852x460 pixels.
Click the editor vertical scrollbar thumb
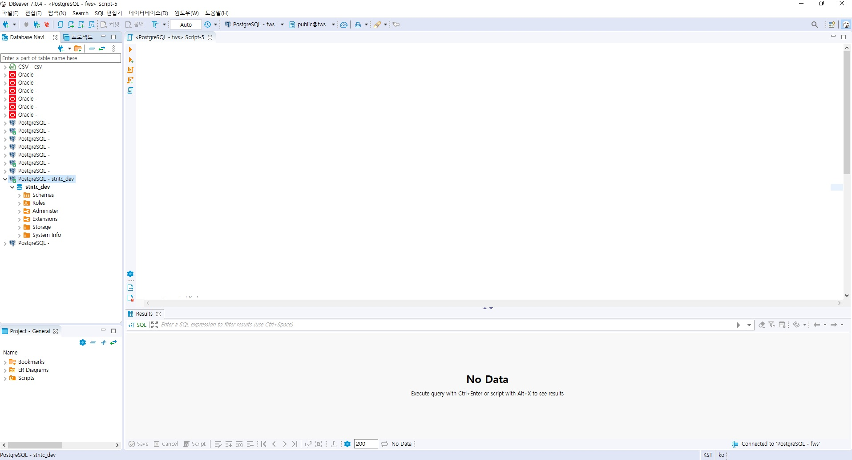[x=847, y=112]
